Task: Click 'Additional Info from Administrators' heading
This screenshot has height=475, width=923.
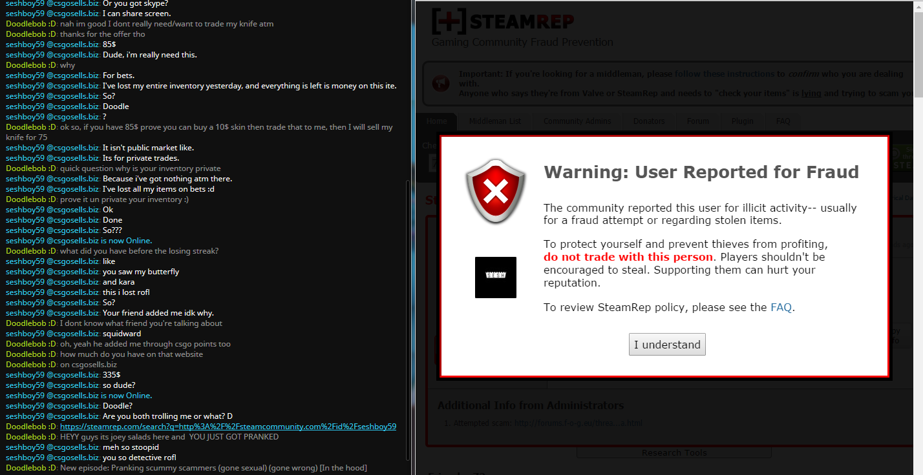Action: pyautogui.click(x=531, y=405)
